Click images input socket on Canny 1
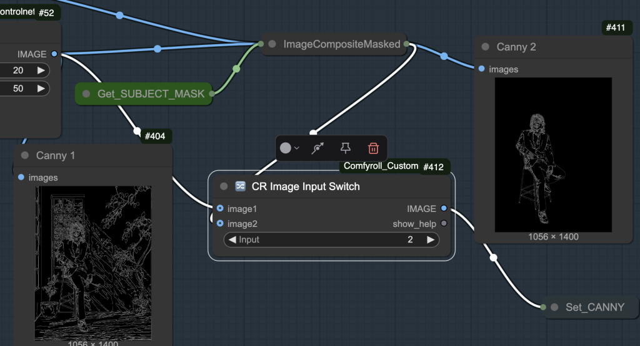 pyautogui.click(x=21, y=177)
